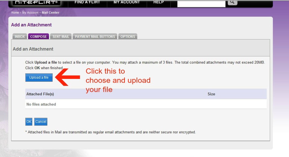Click the NiteFlirt logo
Screen dimensions: 289x157
(x=36, y=3)
